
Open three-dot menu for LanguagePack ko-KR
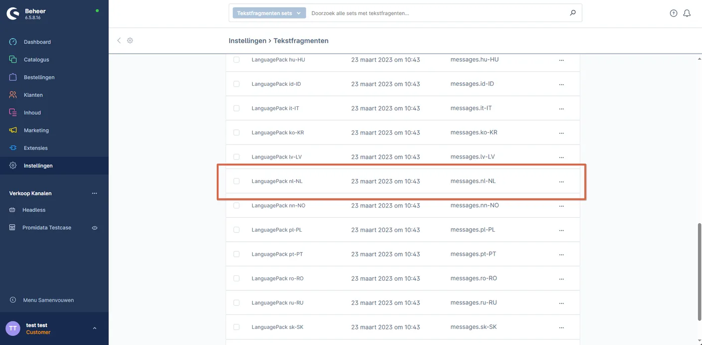pyautogui.click(x=561, y=133)
